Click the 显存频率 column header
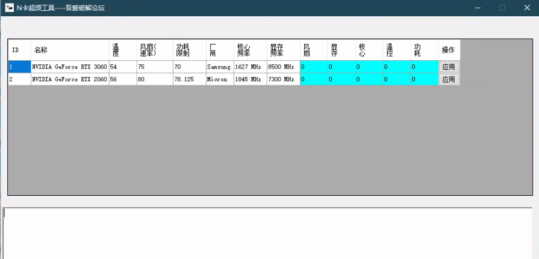 pyautogui.click(x=283, y=50)
